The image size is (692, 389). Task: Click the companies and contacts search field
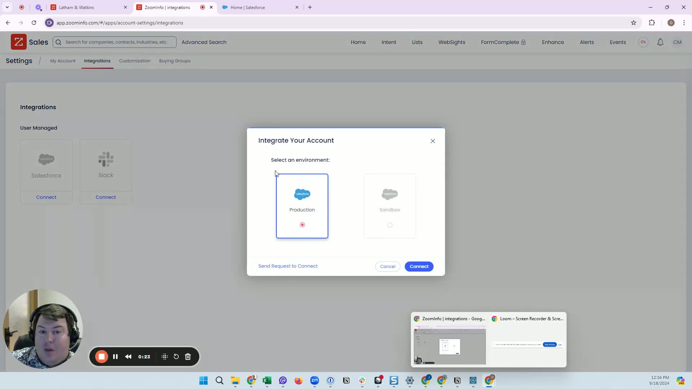116,42
